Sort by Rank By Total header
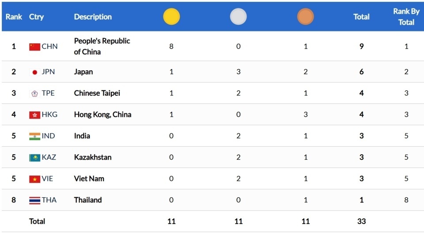Viewport: 424px width, 233px height. click(406, 17)
